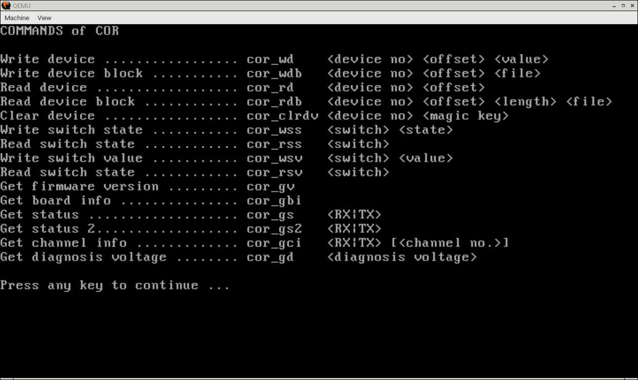
Task: Minimize the QEMU window
Action: [x=614, y=5]
